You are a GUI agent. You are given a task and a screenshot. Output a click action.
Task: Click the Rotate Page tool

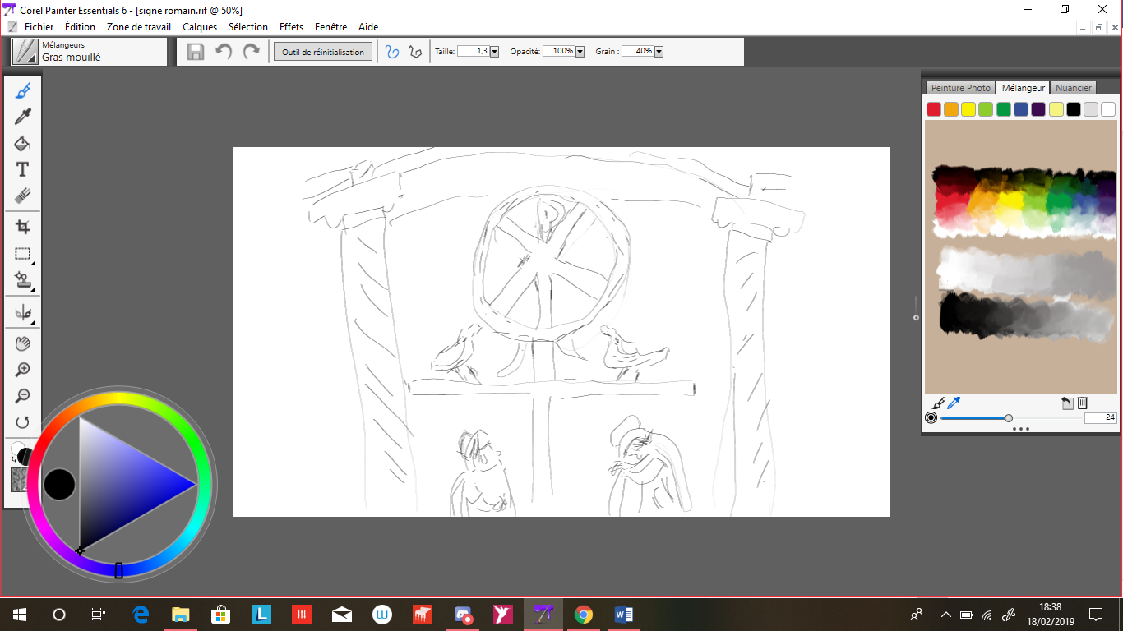coord(22,422)
